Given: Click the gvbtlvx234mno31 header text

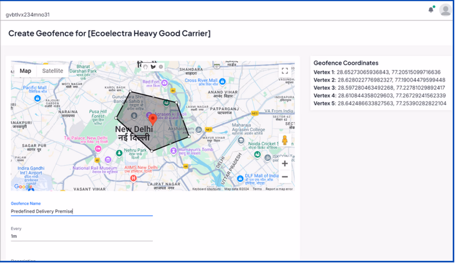Looking at the screenshot, I should pos(28,15).
